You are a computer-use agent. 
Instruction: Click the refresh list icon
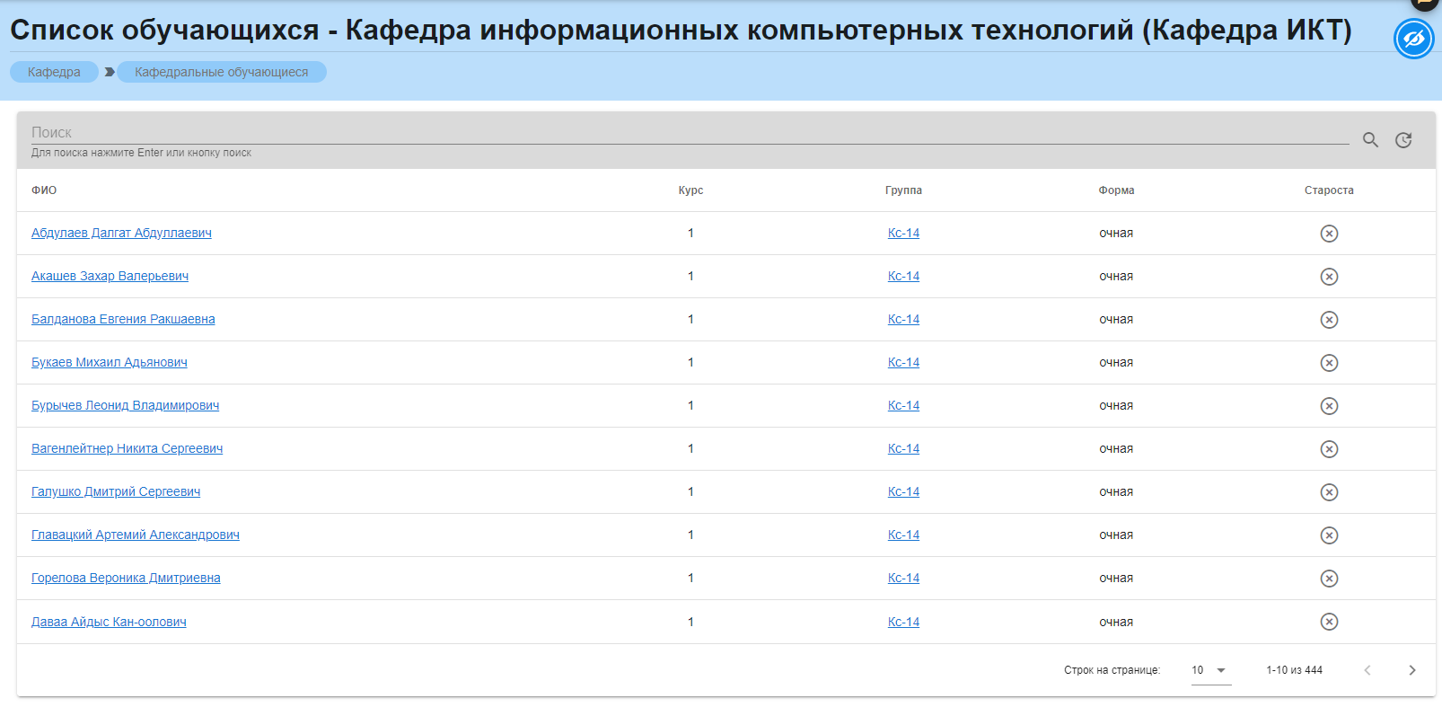coord(1403,139)
